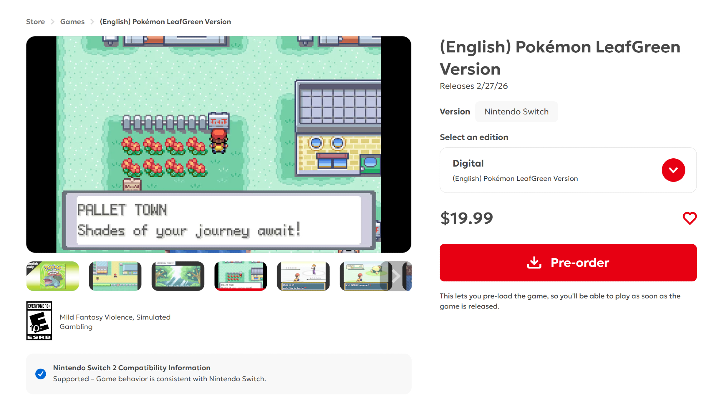Image resolution: width=714 pixels, height=413 pixels.
Task: Click the blue compatibility checkmark icon
Action: tap(41, 374)
